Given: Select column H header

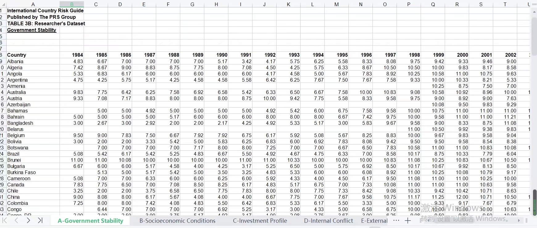Looking at the screenshot, I should tap(216, 4).
